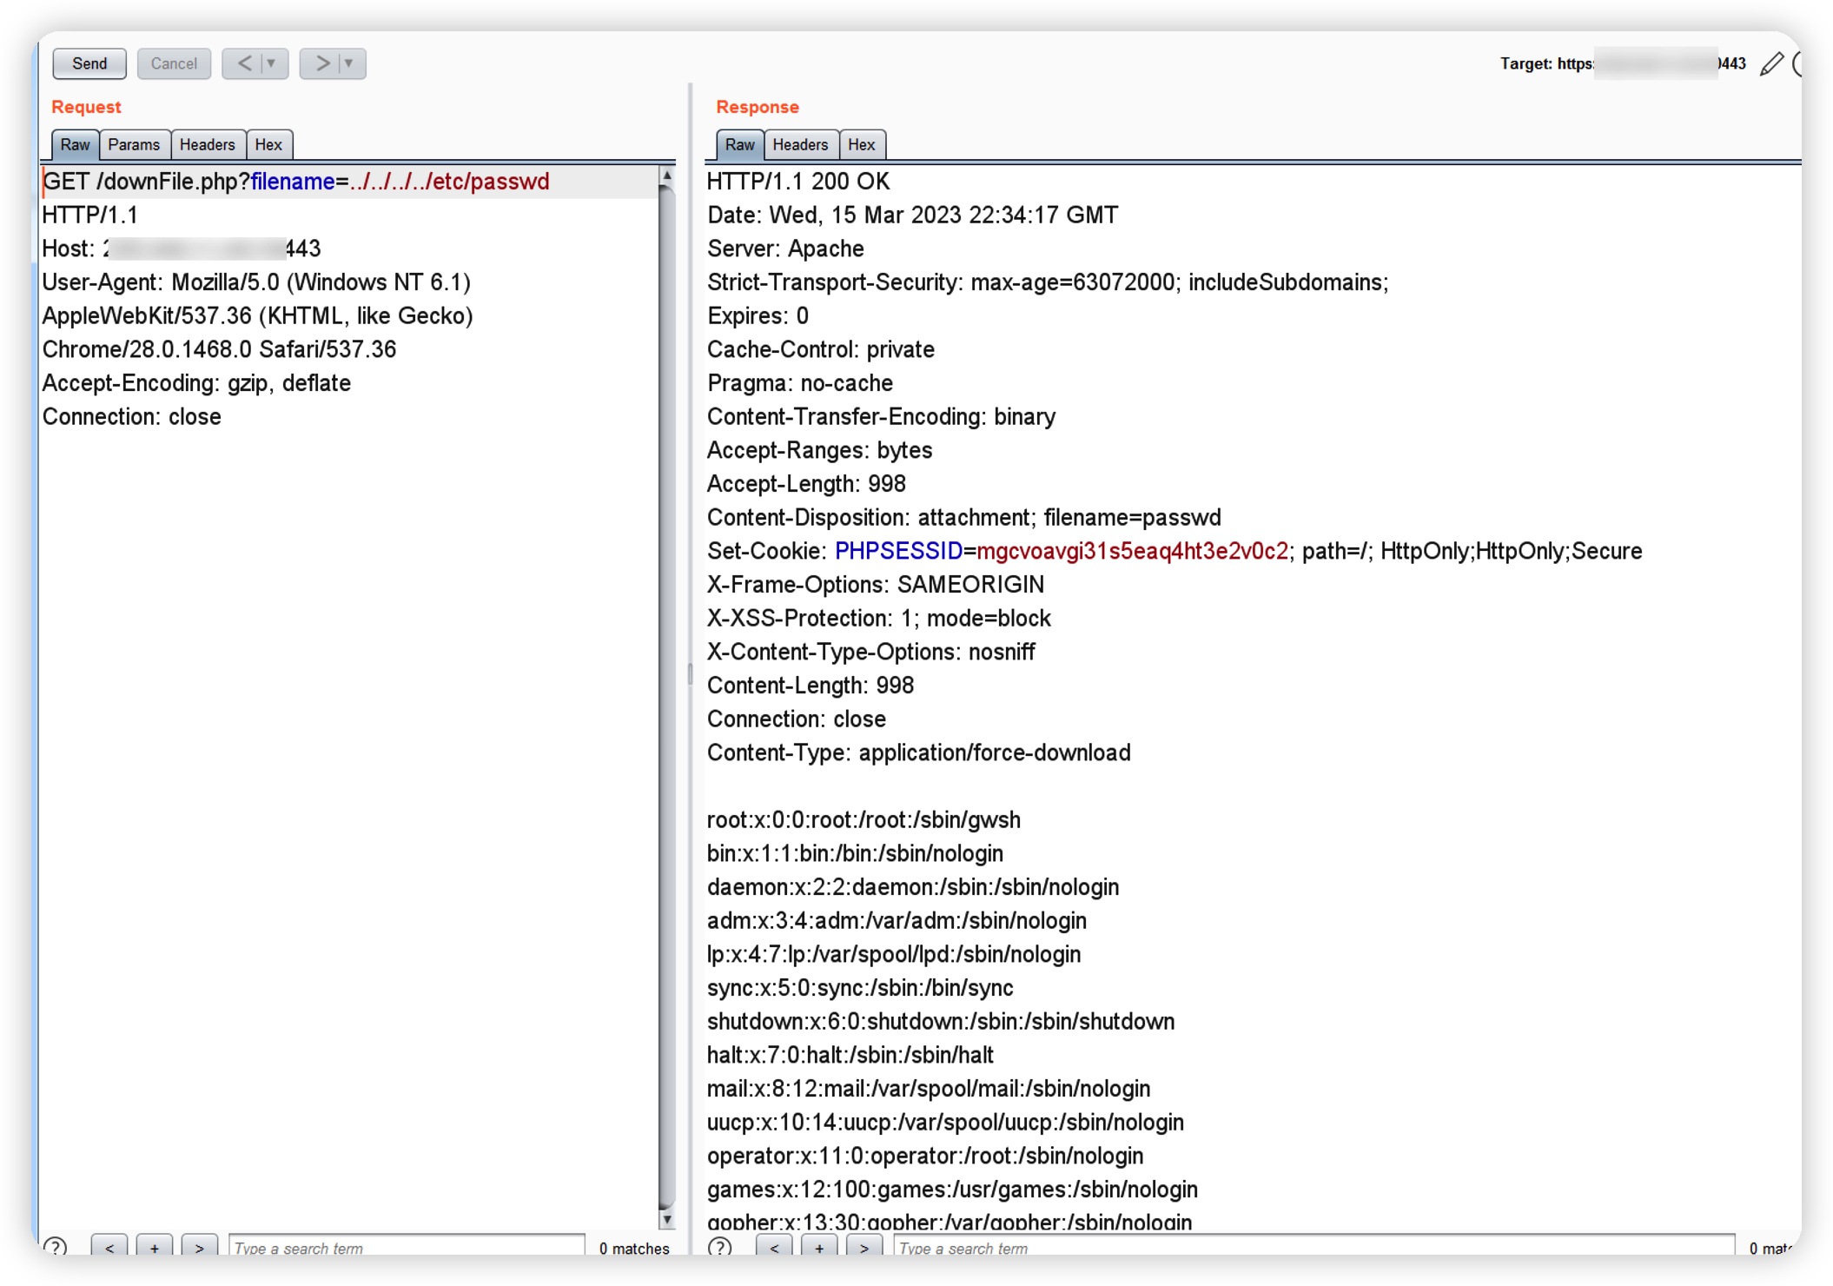Image resolution: width=1833 pixels, height=1286 pixels.
Task: Switch to request Params tab
Action: (x=134, y=145)
